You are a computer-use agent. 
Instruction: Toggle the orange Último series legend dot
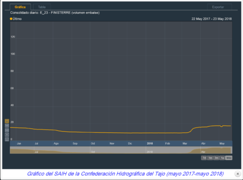[11, 19]
